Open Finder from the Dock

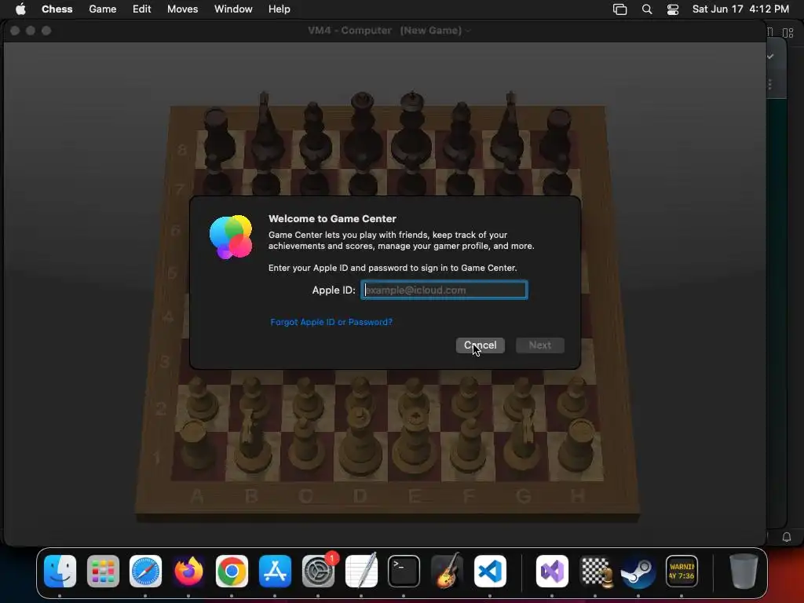click(60, 572)
